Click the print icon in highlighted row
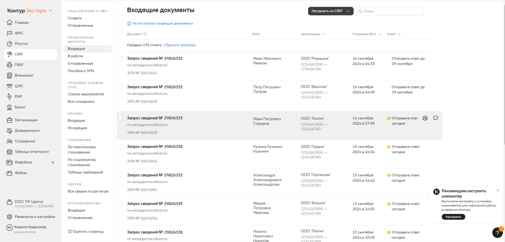The width and height of the screenshot is (505, 242). 425,118
